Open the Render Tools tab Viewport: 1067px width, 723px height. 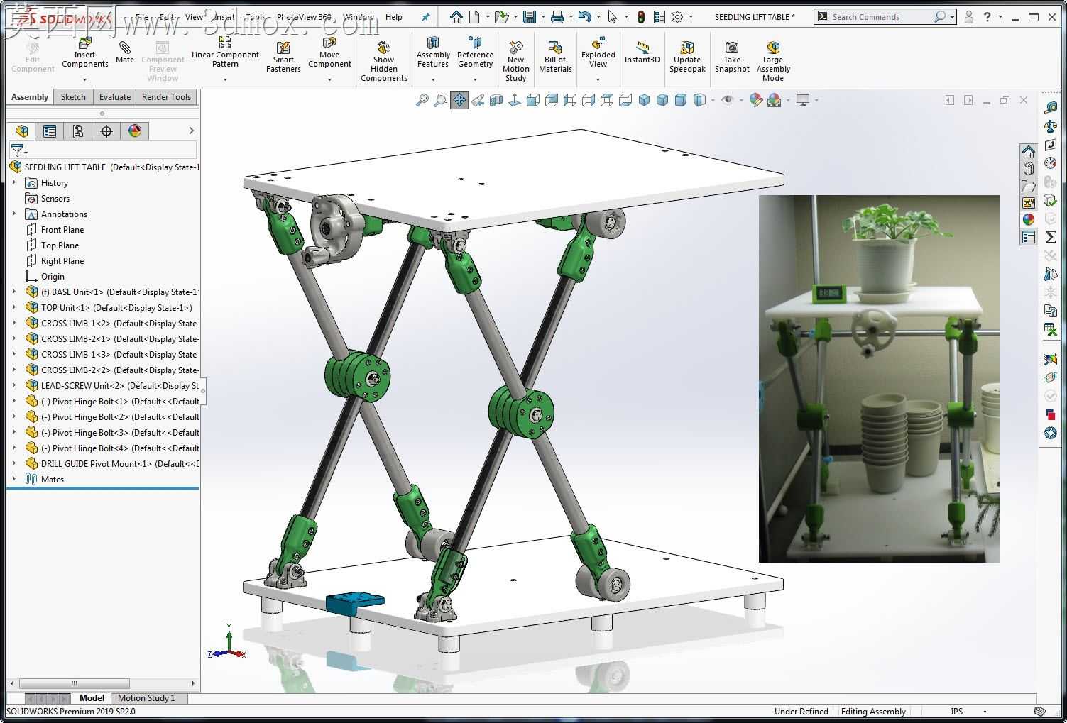[x=166, y=97]
